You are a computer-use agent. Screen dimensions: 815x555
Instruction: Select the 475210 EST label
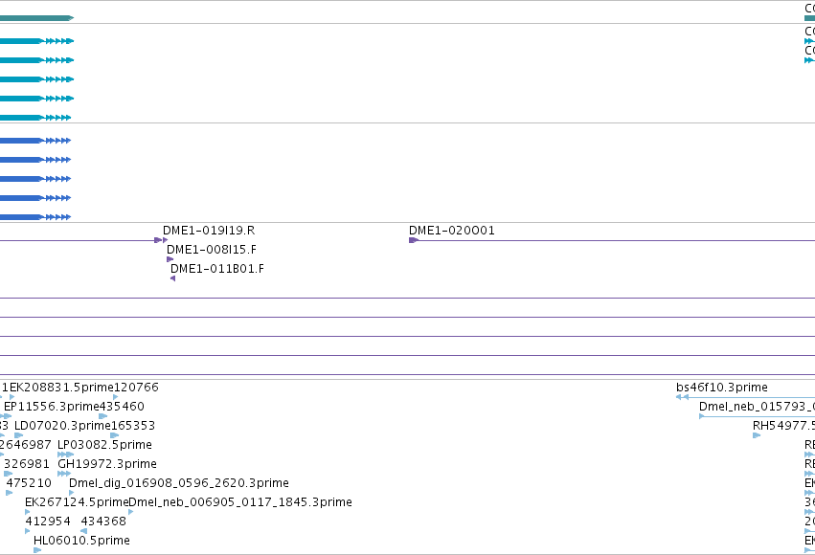29,483
